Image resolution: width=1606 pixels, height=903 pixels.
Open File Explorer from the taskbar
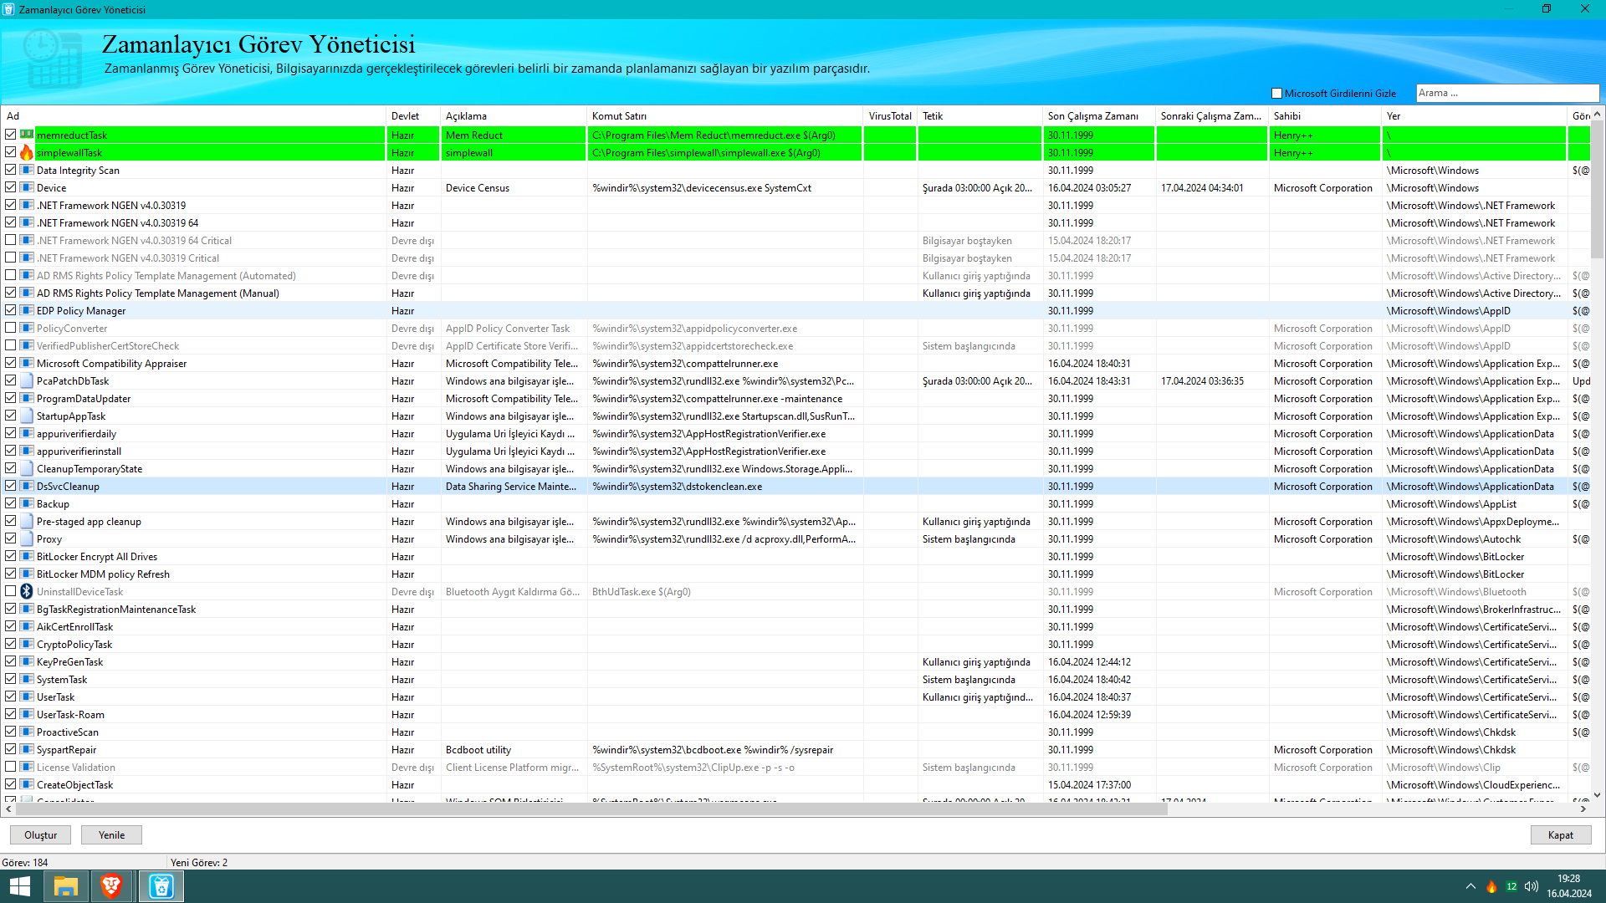click(x=65, y=886)
